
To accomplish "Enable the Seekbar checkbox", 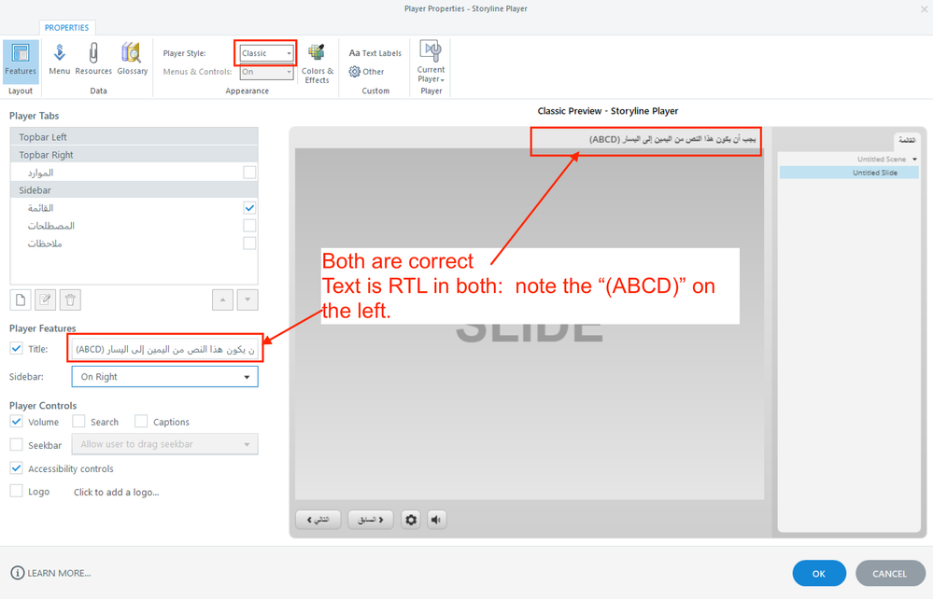I will (x=17, y=444).
